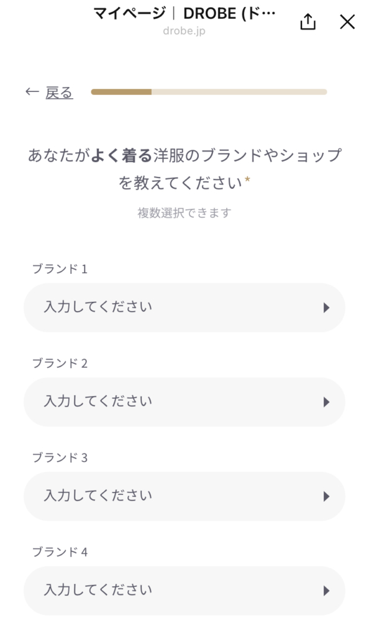The width and height of the screenshot is (369, 636).
Task: Click the 複数選択できます hint text
Action: pyautogui.click(x=184, y=212)
